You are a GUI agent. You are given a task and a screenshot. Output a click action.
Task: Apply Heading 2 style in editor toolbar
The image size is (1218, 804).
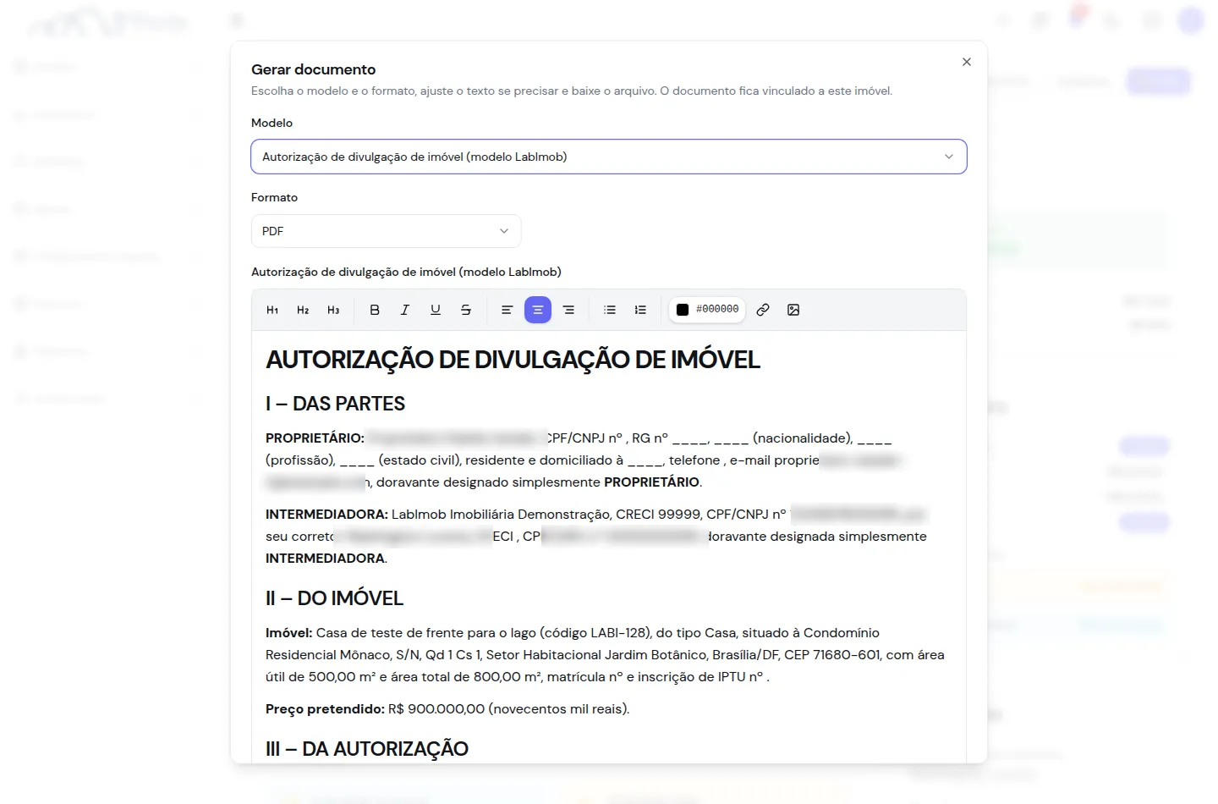point(303,310)
